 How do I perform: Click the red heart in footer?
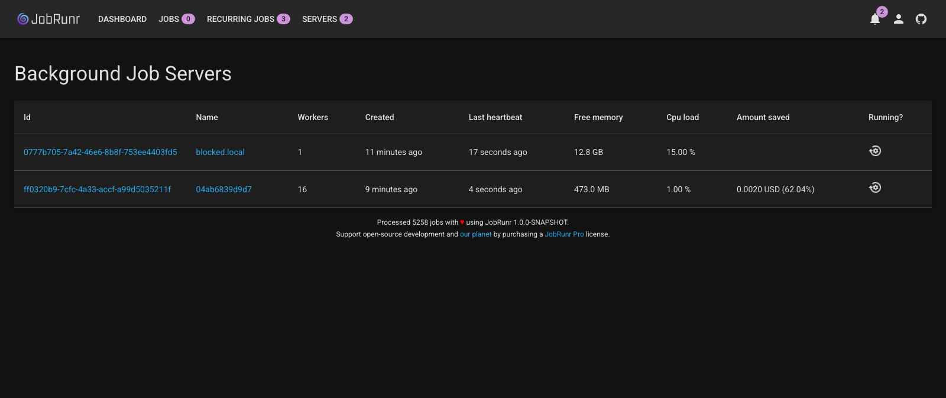(462, 223)
